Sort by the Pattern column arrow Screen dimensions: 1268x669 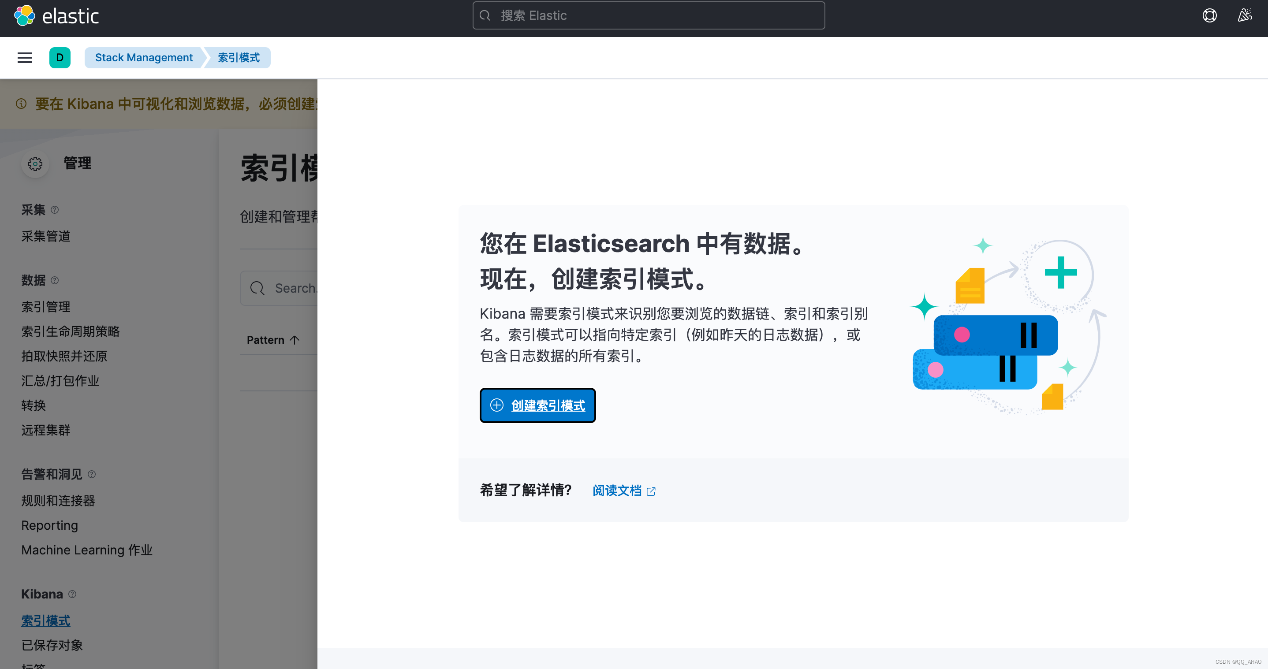[295, 340]
